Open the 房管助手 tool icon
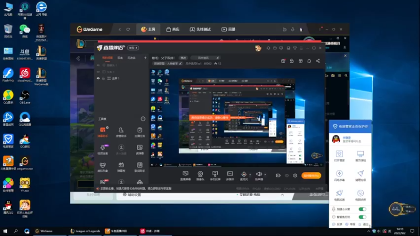This screenshot has height=236, width=420. coord(121,132)
